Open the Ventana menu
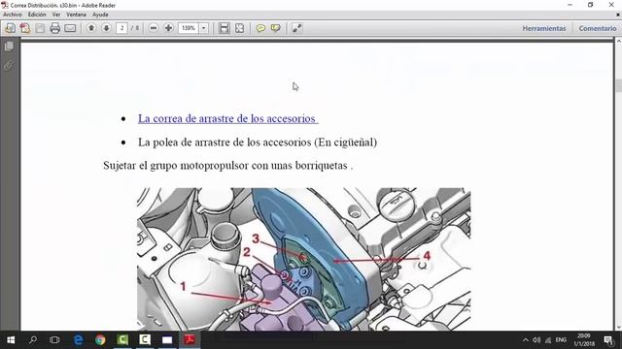 click(x=76, y=15)
